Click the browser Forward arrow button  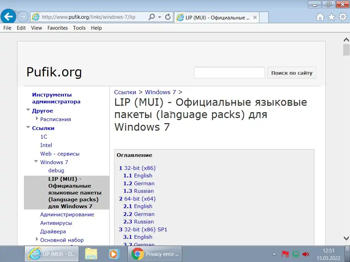(23, 17)
